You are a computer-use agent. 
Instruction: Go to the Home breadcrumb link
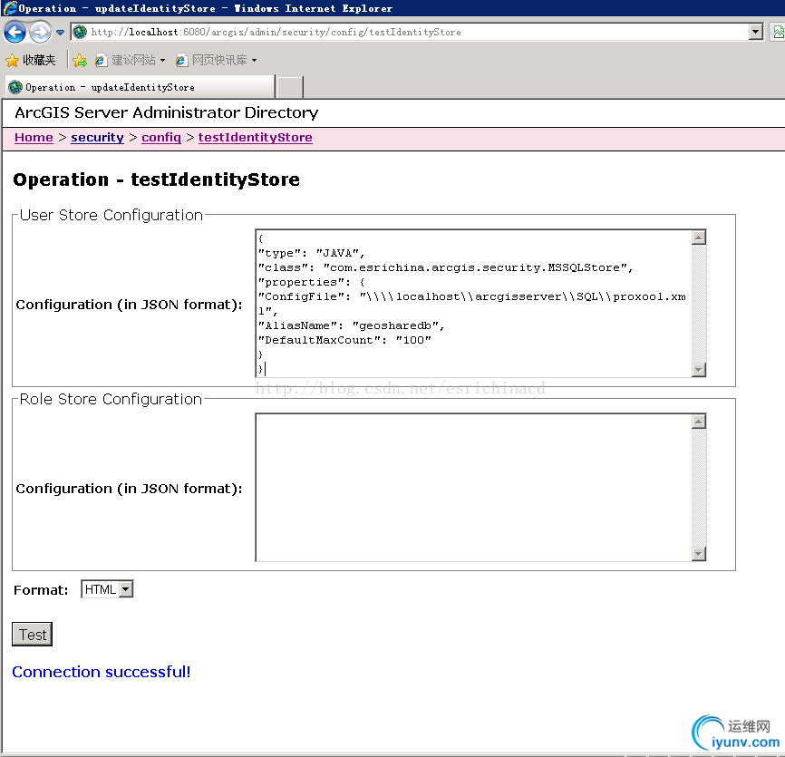coord(34,138)
